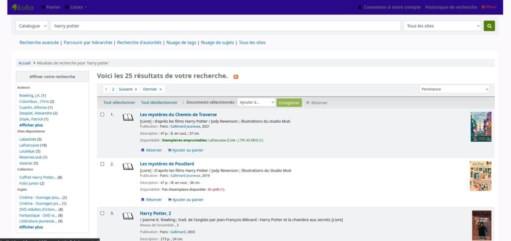Viewport: 511px width, 241px height.
Task: Add Les mystères du Chemin de Traverse to cart
Action: click(x=186, y=150)
